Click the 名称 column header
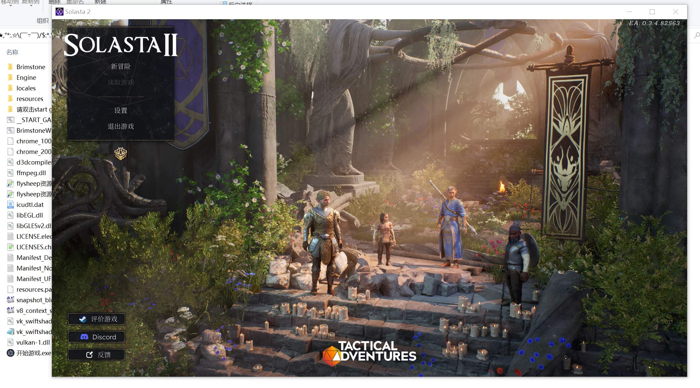700x388 pixels. (x=12, y=52)
